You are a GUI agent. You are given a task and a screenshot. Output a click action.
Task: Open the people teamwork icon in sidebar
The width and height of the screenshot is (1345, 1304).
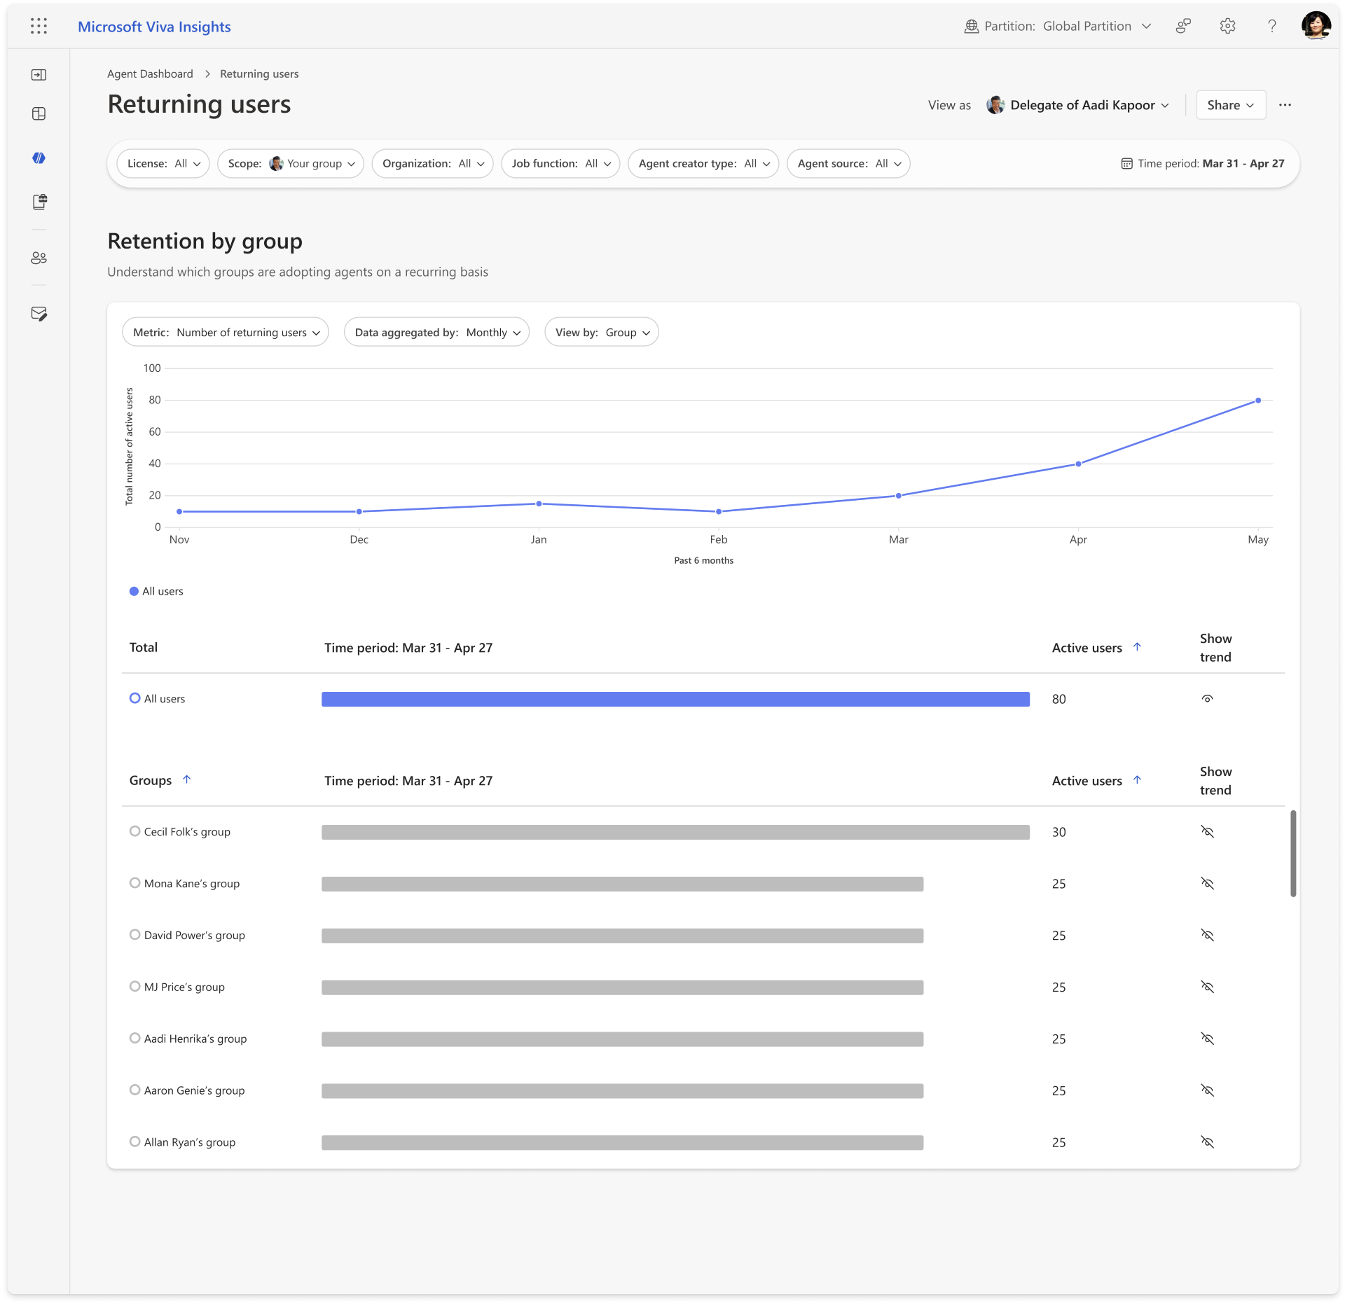(39, 257)
